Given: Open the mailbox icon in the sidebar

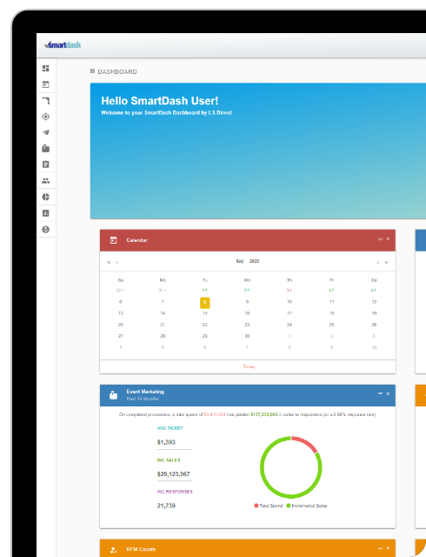Looking at the screenshot, I should (46, 149).
